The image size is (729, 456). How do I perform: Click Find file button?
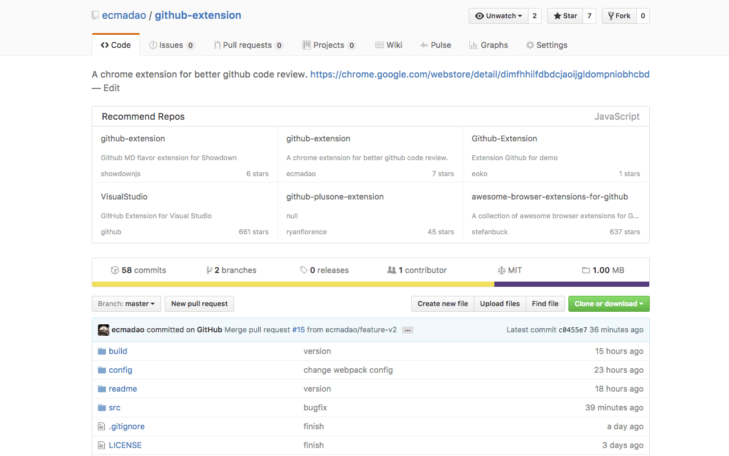click(x=545, y=304)
